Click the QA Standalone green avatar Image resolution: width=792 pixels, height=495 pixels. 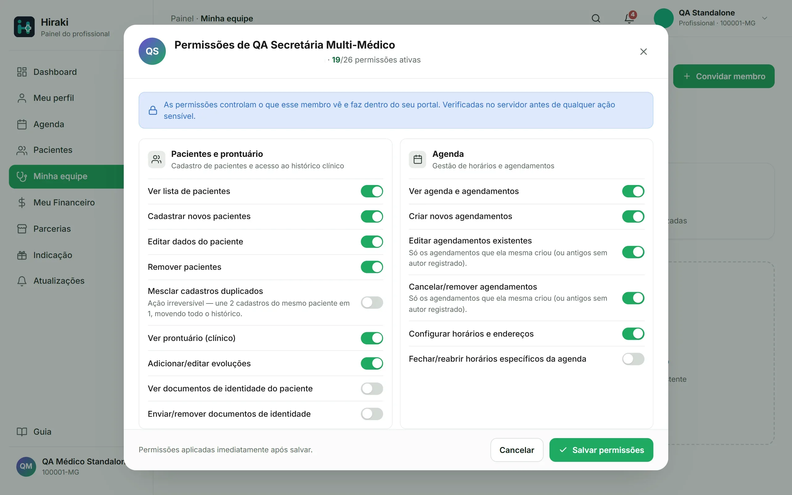[663, 18]
